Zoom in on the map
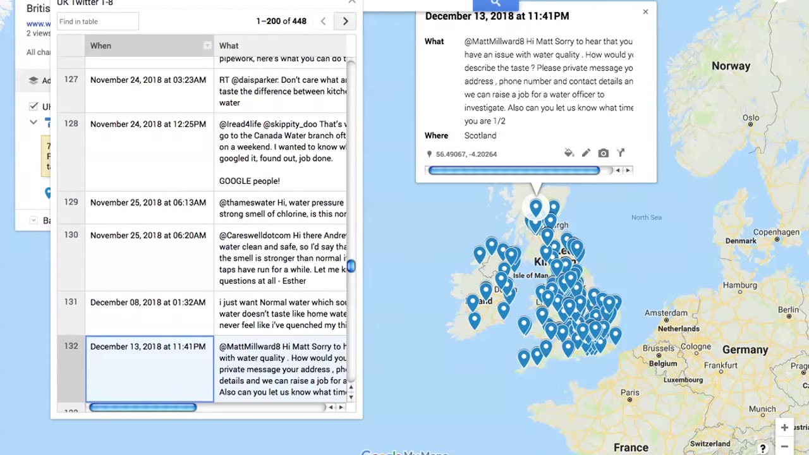The width and height of the screenshot is (809, 455). point(784,428)
